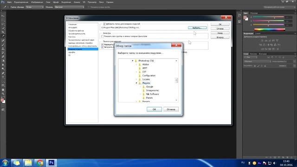Click the color spectrum ramp

[x=270, y=29]
